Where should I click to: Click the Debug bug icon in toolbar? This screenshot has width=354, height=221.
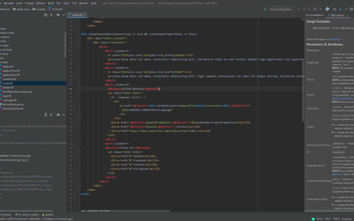[304, 9]
